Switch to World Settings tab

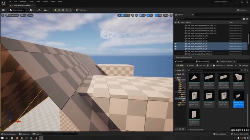[x=202, y=61]
